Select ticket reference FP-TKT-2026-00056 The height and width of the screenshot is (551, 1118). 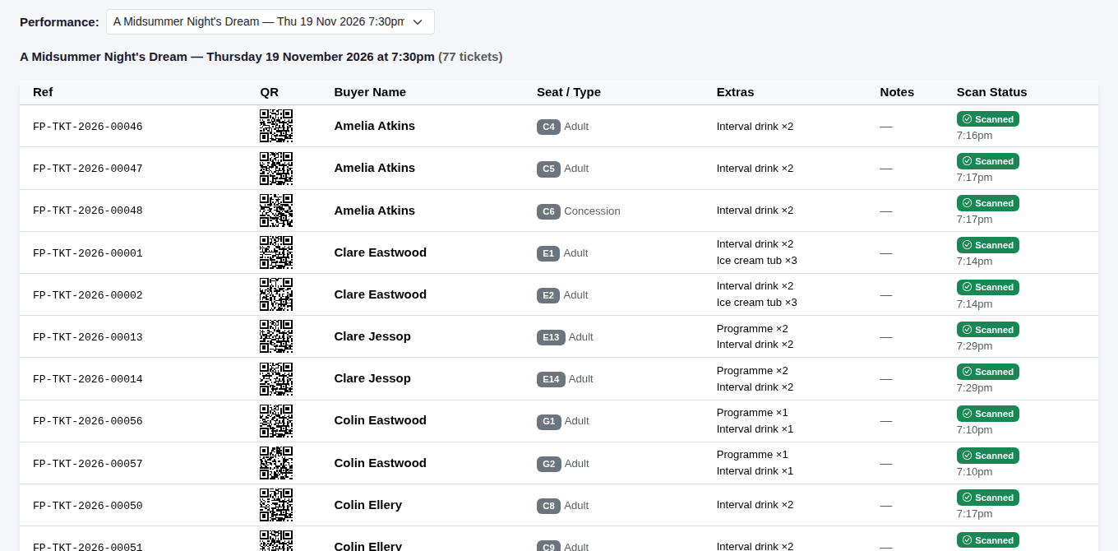tap(88, 421)
